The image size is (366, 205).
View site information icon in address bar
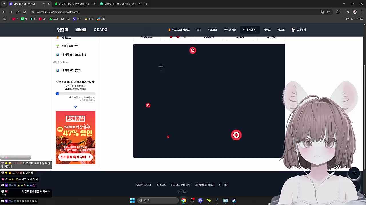click(33, 12)
